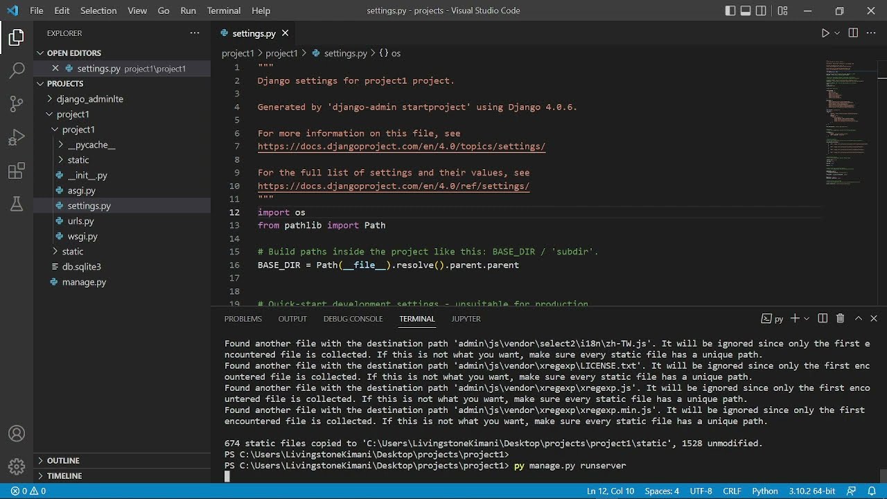887x499 pixels.
Task: Close the settings.py editor tab
Action: coord(285,33)
